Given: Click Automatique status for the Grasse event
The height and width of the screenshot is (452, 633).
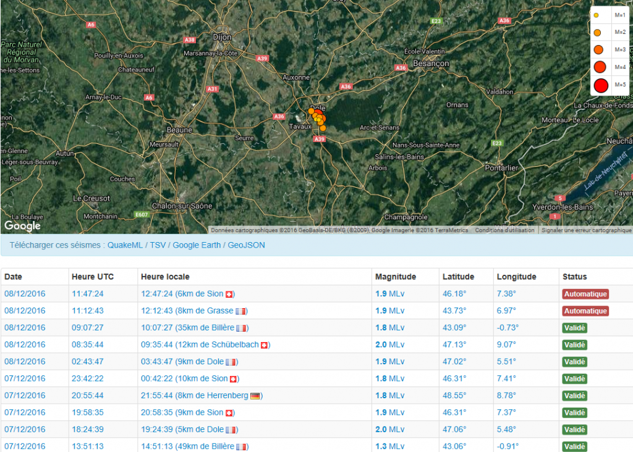Looking at the screenshot, I should pyautogui.click(x=585, y=311).
